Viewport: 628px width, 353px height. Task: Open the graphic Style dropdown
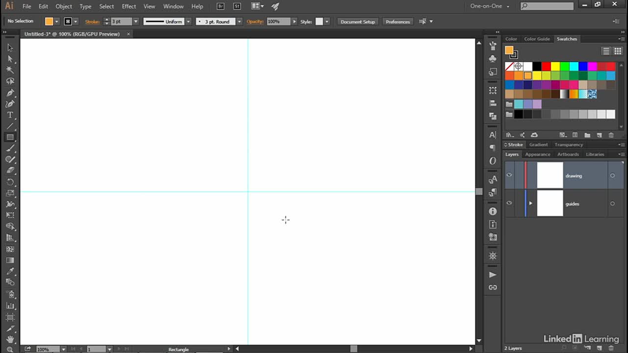tap(327, 22)
